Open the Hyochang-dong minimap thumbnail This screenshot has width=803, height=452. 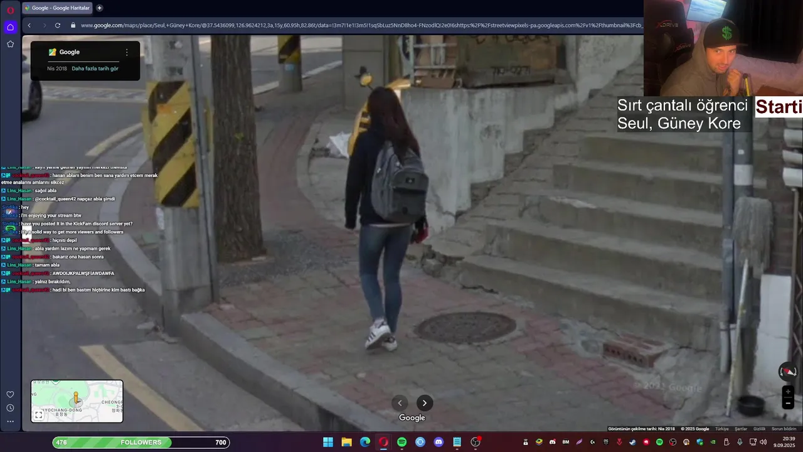pos(77,401)
